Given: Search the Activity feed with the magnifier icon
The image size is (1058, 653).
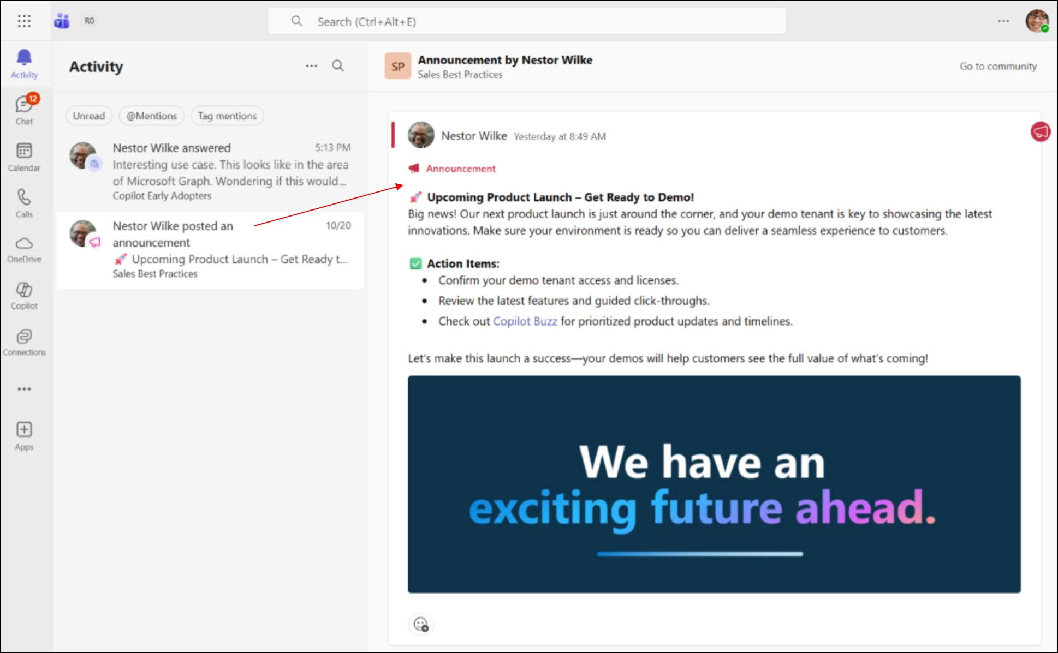Looking at the screenshot, I should pos(338,65).
